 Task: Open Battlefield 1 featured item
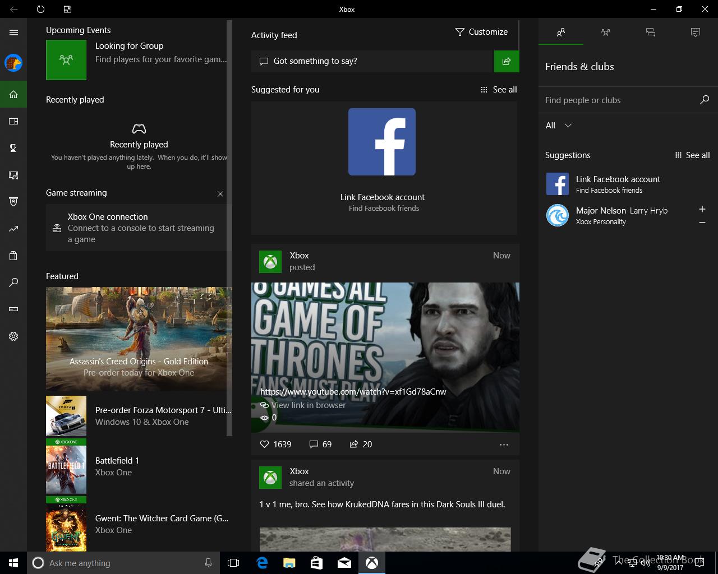click(139, 466)
